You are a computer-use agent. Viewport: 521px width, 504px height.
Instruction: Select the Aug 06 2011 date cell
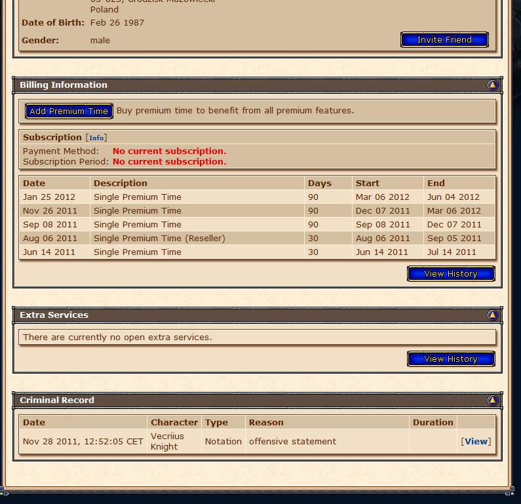[50, 238]
